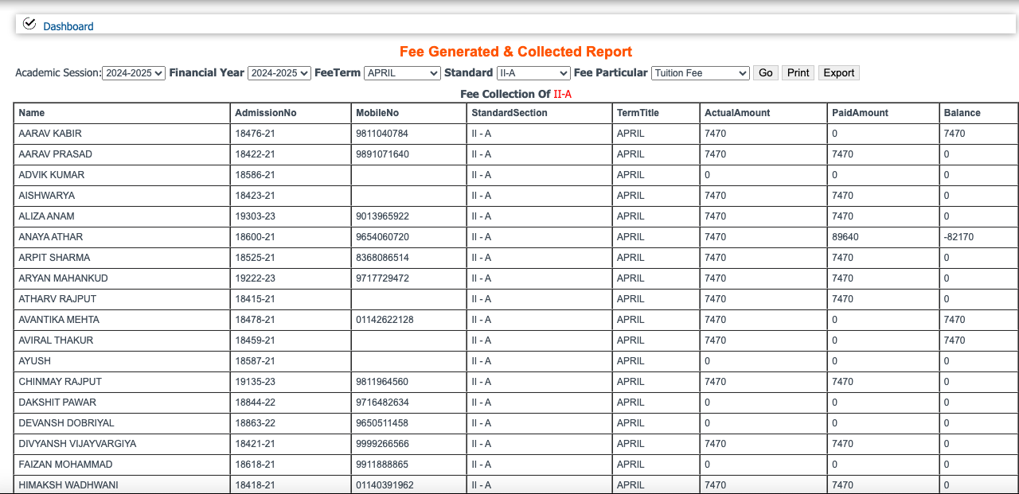Open the FeeTerm dropdown showing APRIL

402,73
